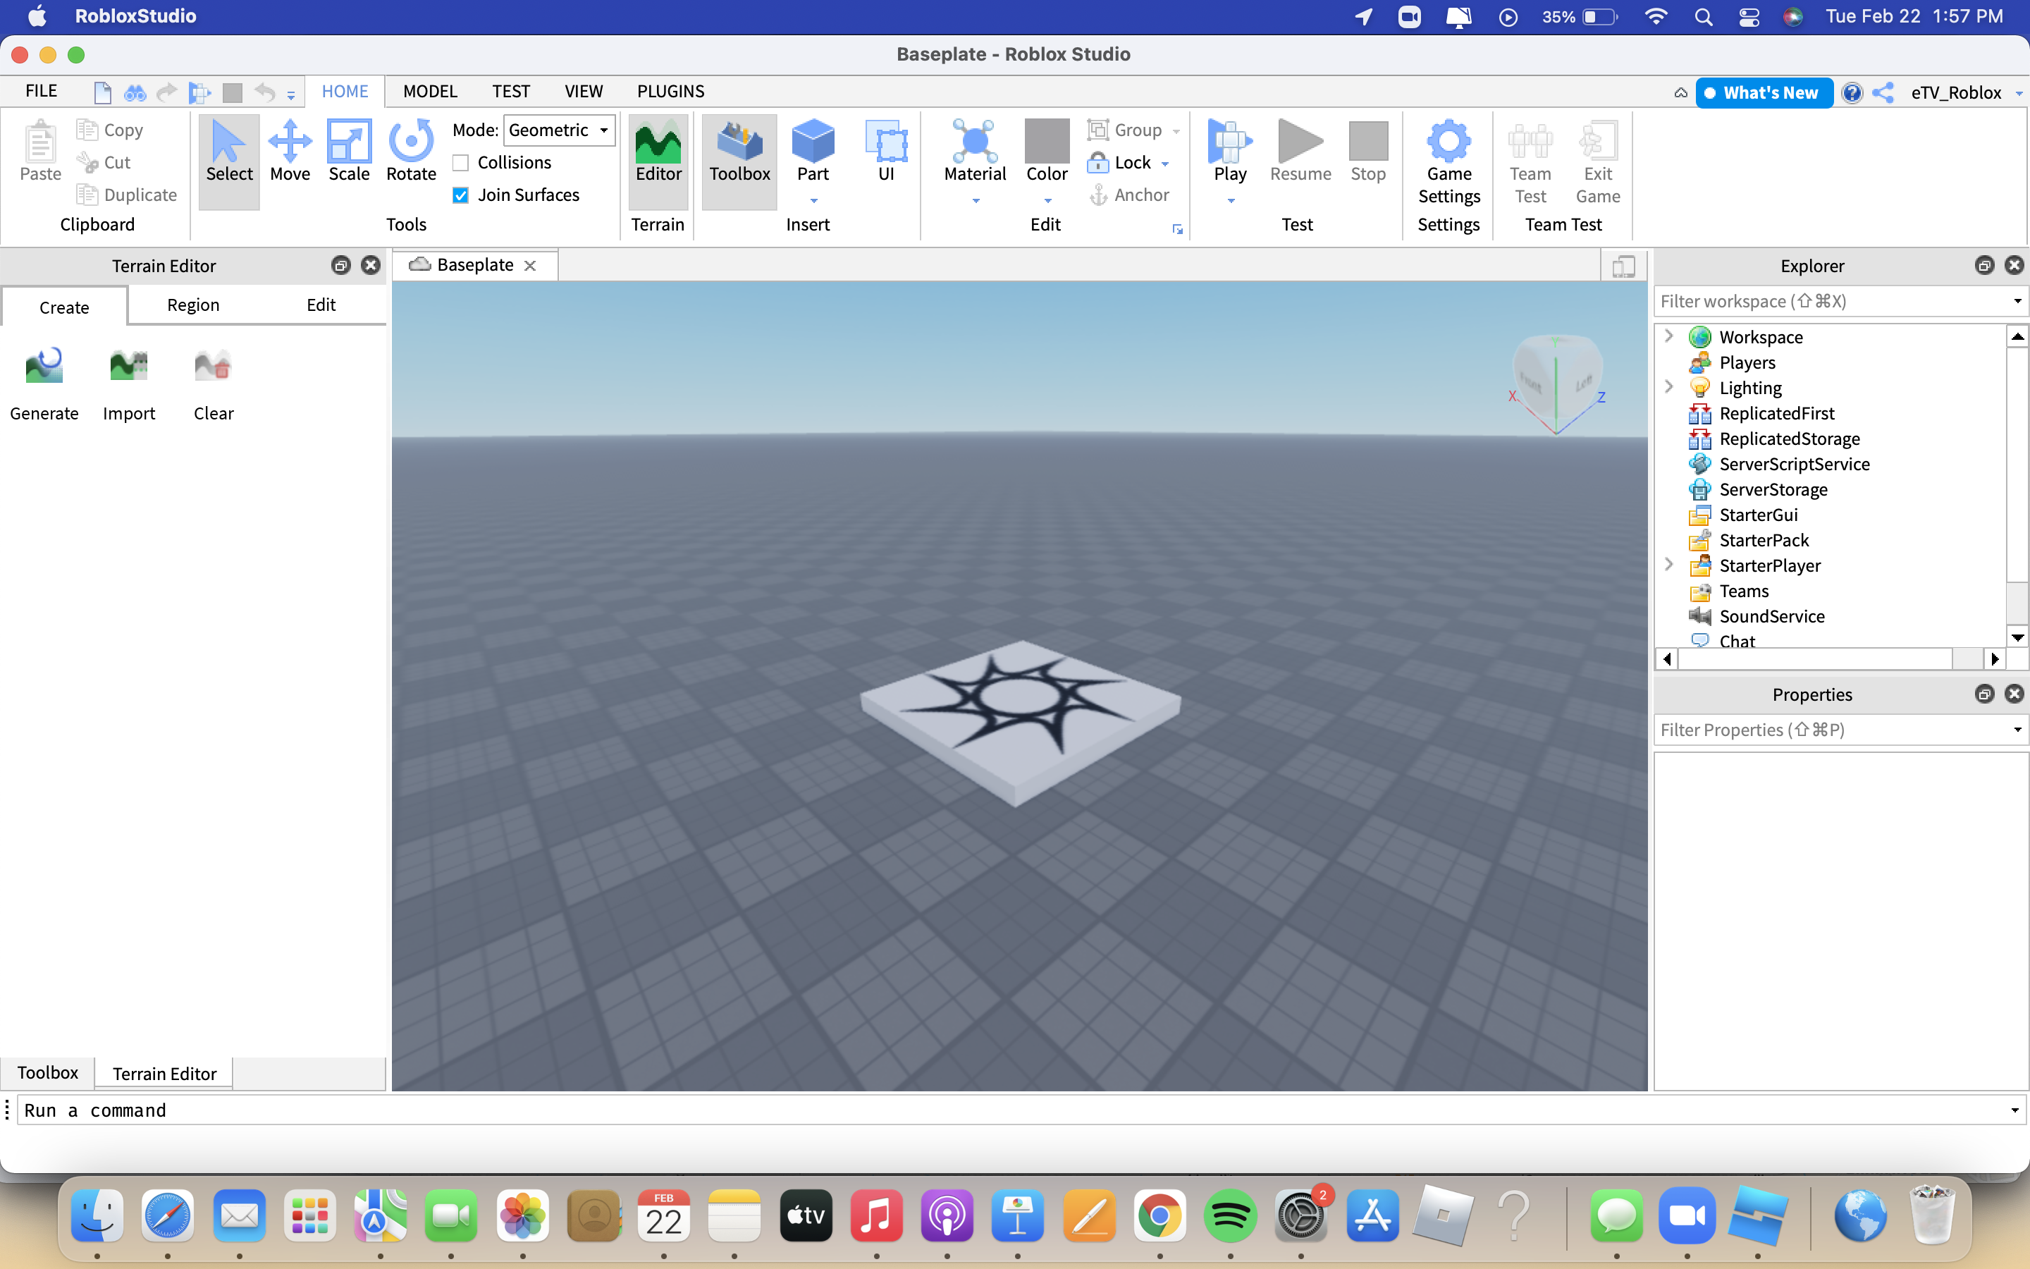Switch to the Region tab in Terrain Editor
Image resolution: width=2030 pixels, height=1269 pixels.
click(x=192, y=304)
